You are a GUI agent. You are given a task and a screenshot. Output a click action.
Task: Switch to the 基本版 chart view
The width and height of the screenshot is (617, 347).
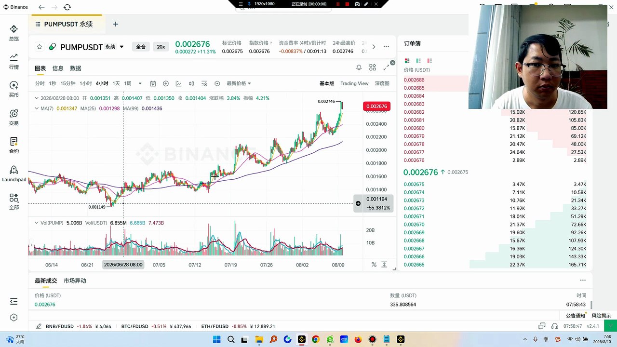pyautogui.click(x=327, y=83)
